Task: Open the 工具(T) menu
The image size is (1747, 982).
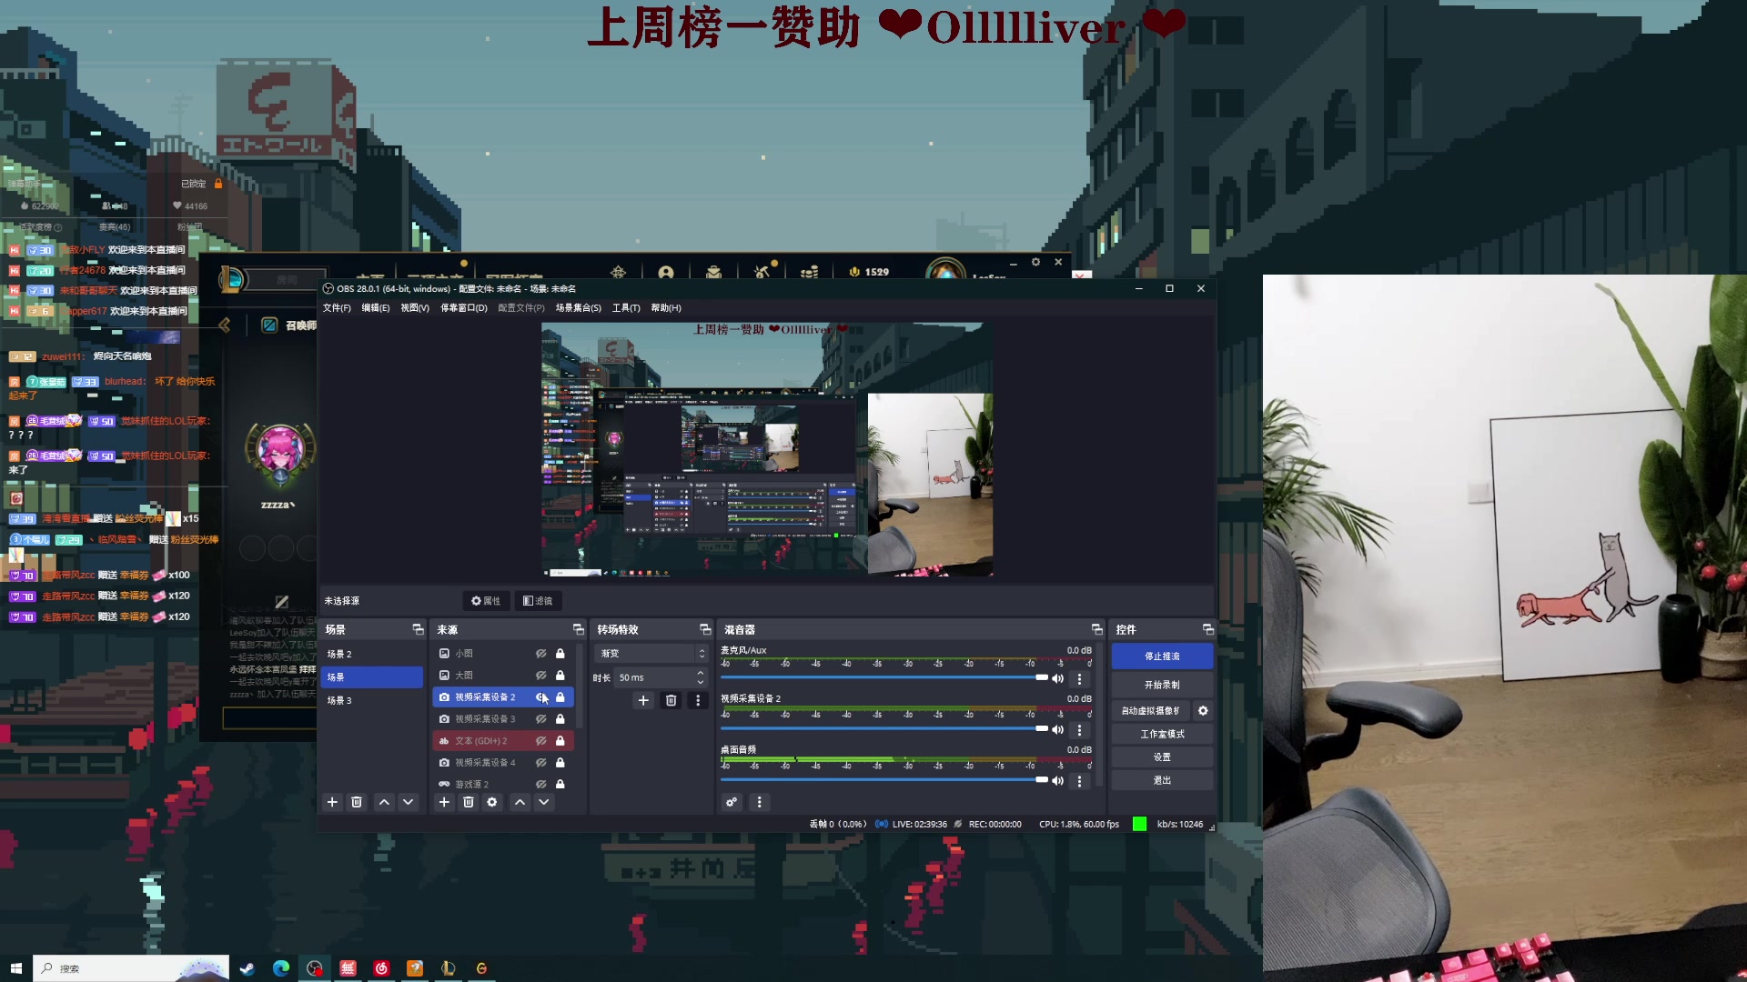Action: click(x=626, y=308)
